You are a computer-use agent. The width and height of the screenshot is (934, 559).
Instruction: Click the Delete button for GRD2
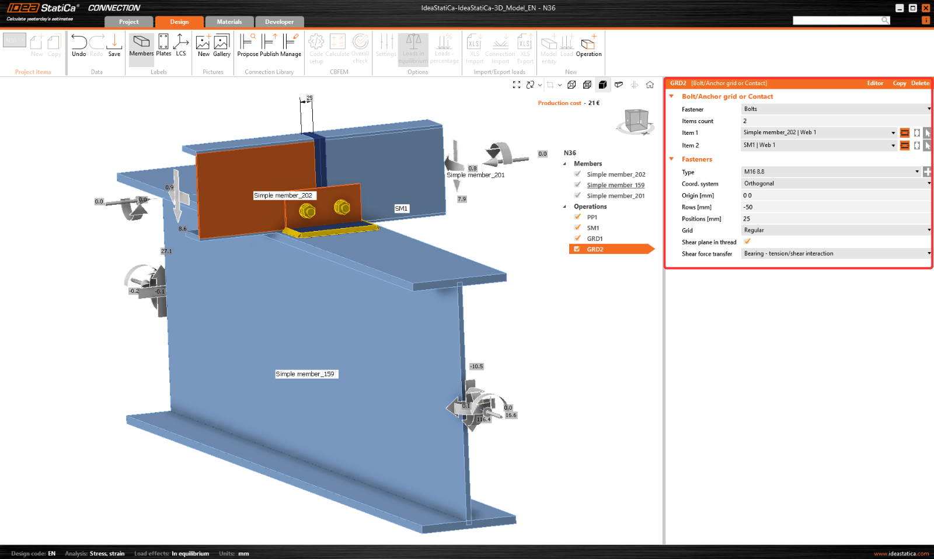920,83
